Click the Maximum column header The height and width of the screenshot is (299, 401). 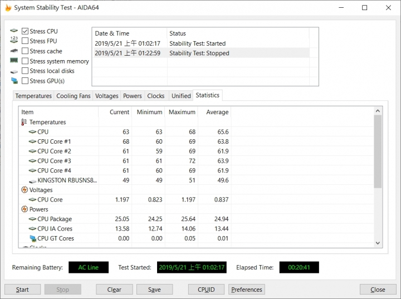pyautogui.click(x=182, y=112)
